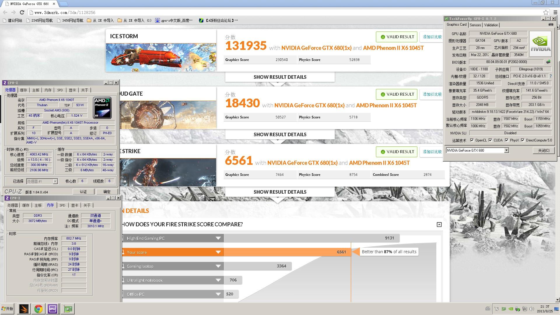Open the A饭粉丝会论坛 bookmark
The height and width of the screenshot is (315, 560).
(x=218, y=20)
